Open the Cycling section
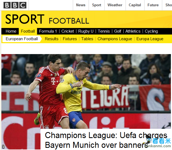172x150 pixels. [151, 31]
